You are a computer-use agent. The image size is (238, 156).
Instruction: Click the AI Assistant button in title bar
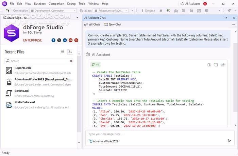(x=190, y=4)
